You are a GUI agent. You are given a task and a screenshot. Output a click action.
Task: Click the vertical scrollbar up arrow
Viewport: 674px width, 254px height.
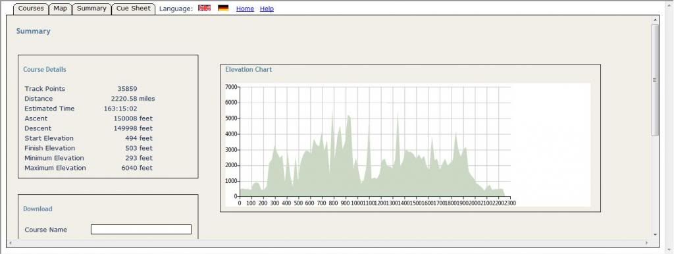(x=655, y=20)
